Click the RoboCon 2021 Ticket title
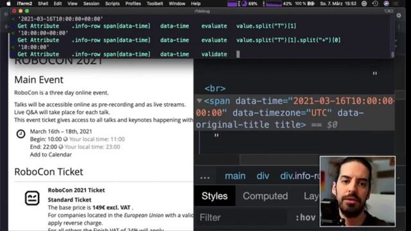411x231 pixels. click(x=76, y=190)
